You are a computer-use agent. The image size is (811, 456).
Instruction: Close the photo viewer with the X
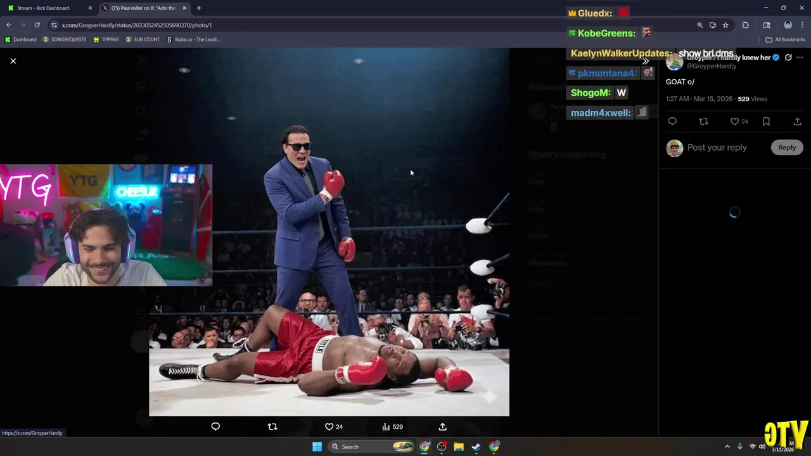[x=13, y=61]
